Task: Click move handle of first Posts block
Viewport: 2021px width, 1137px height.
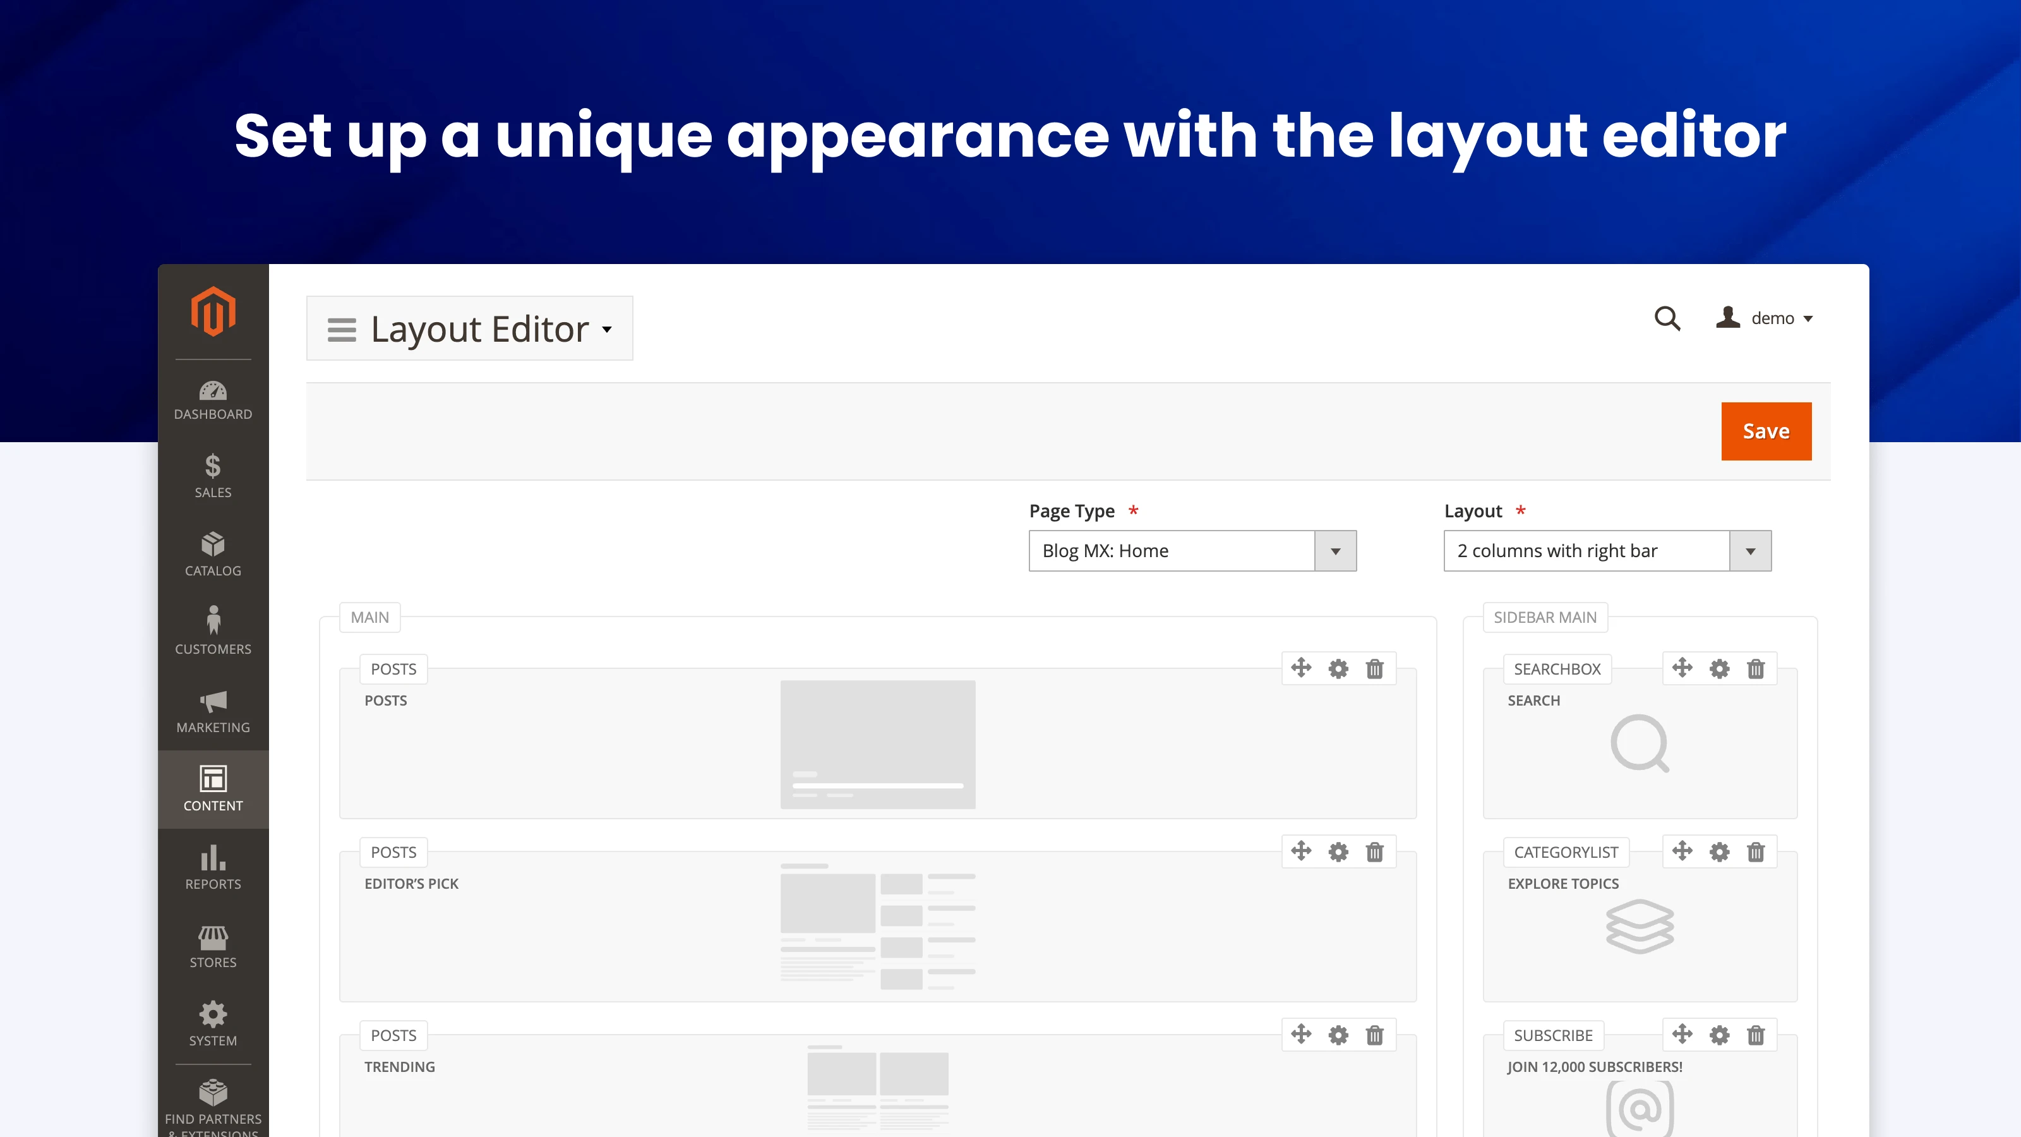Action: click(x=1301, y=668)
